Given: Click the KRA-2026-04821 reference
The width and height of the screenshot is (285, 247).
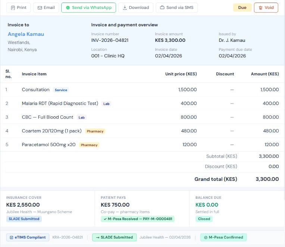Looking at the screenshot, I should 68,237.
